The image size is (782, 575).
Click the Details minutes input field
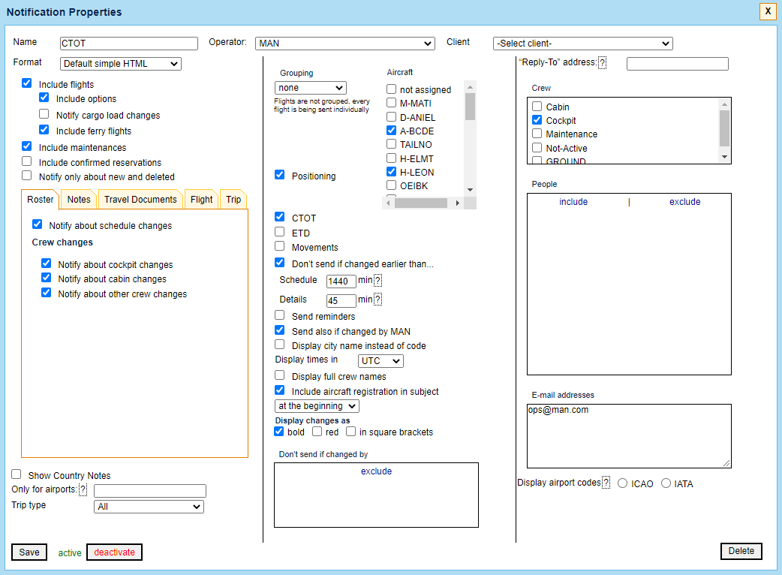[341, 301]
